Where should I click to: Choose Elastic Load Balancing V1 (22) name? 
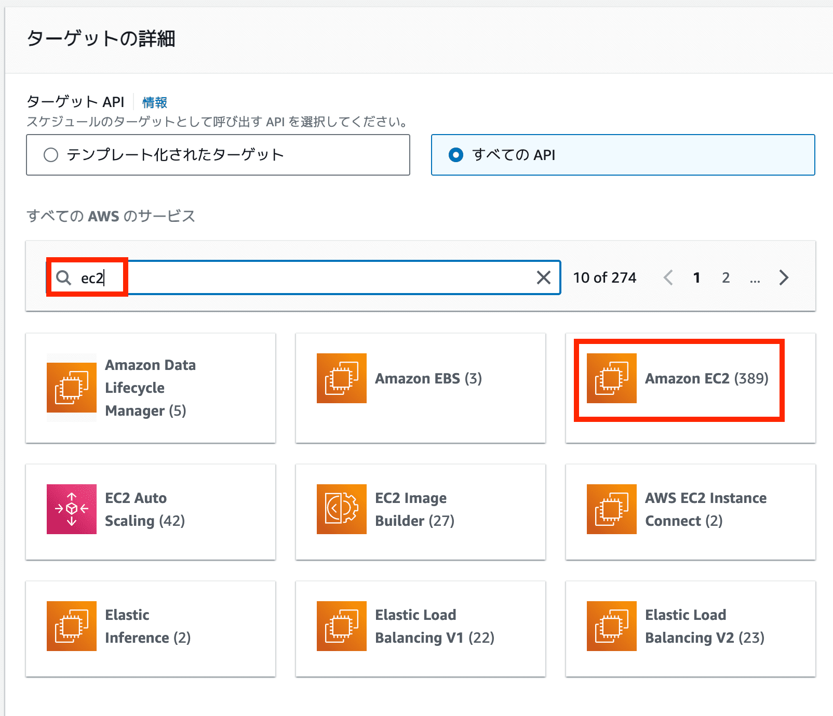point(435,626)
